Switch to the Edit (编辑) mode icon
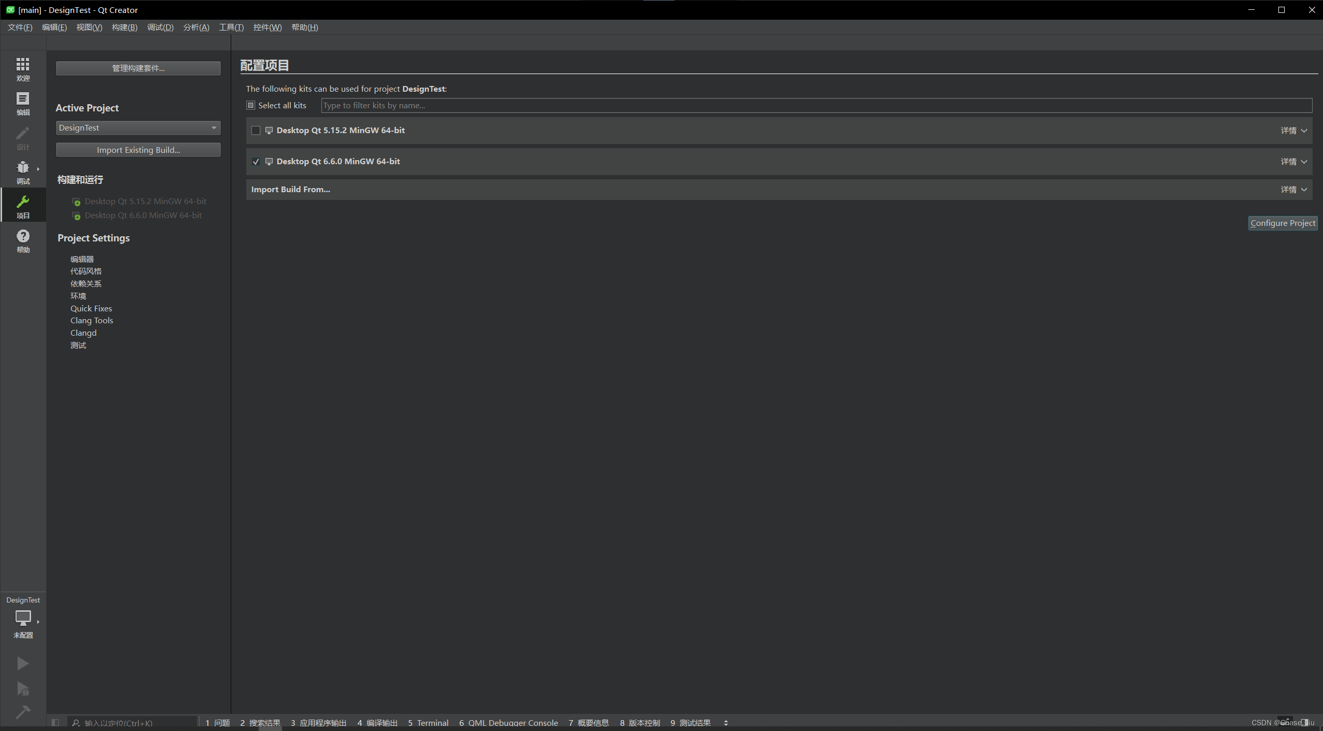1323x731 pixels. [x=23, y=103]
